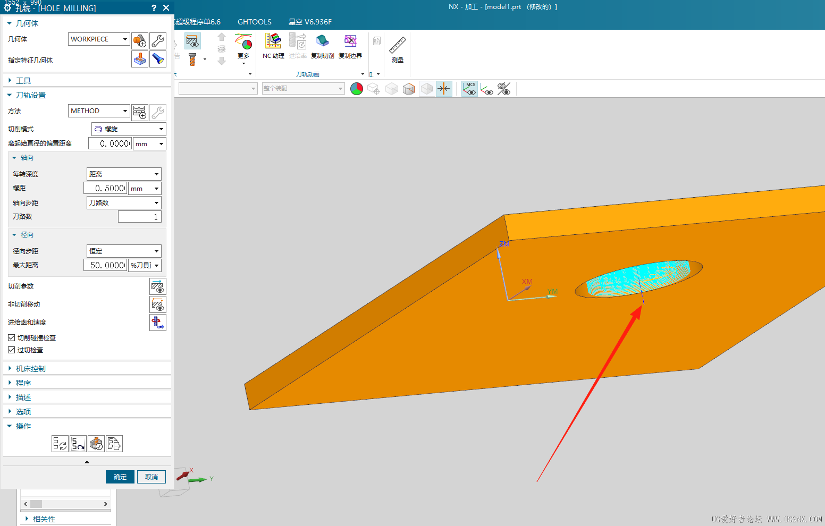This screenshot has height=526, width=825.
Task: Open the METHOD dropdown
Action: point(99,111)
